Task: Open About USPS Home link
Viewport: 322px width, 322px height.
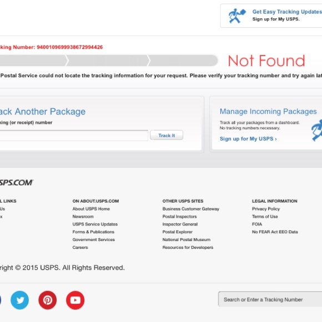Action: click(91, 209)
